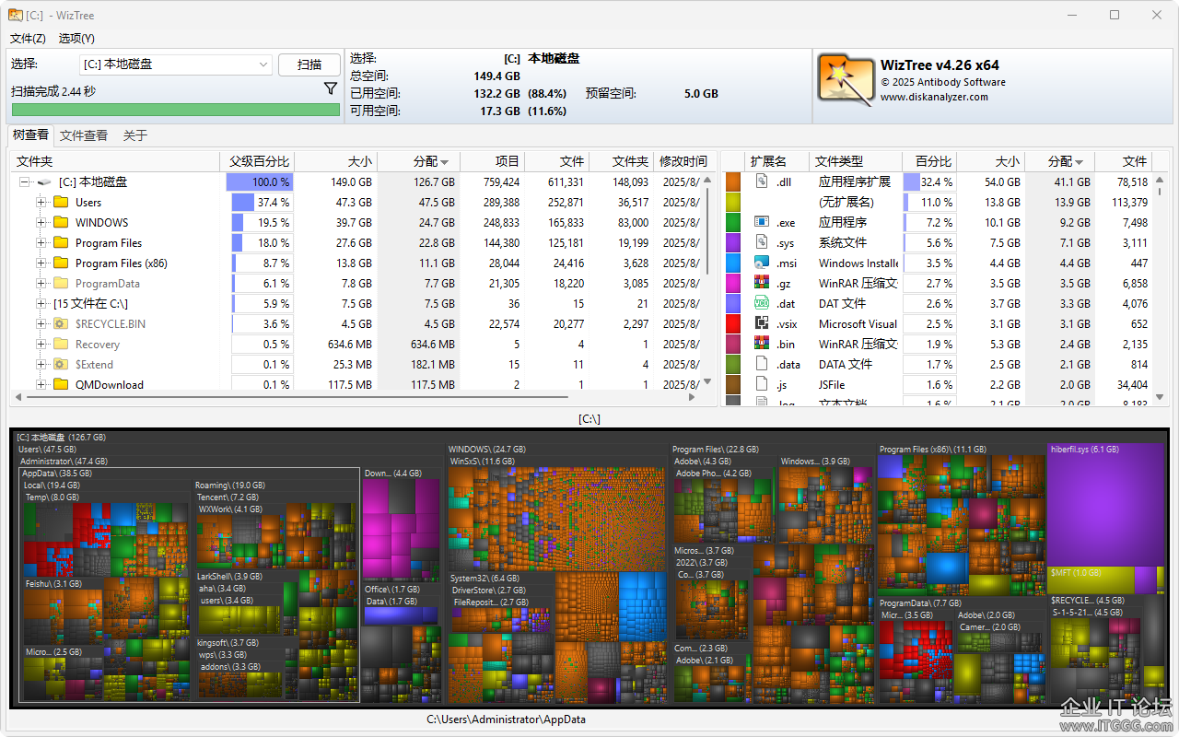Click the 54.0 GB .dll size cell
1179x737 pixels.
point(991,181)
